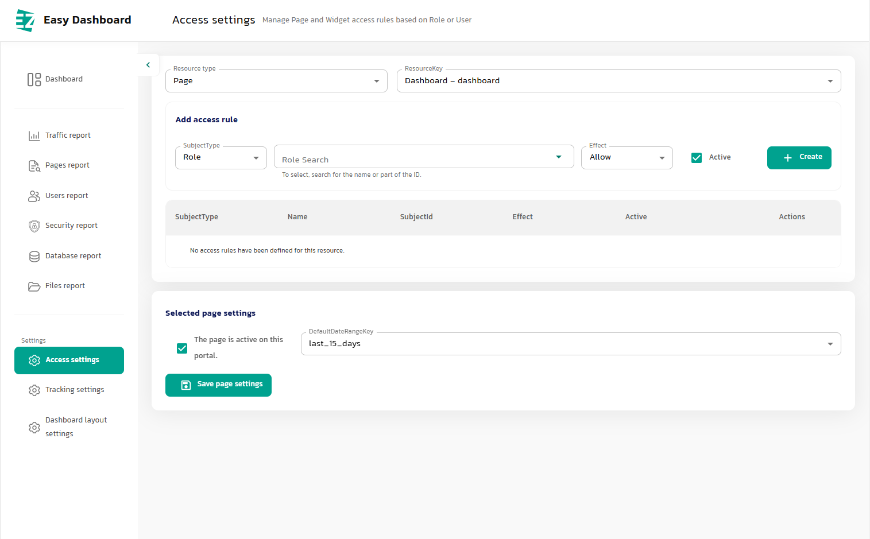Open Tracking settings
Image resolution: width=870 pixels, height=539 pixels.
point(69,390)
